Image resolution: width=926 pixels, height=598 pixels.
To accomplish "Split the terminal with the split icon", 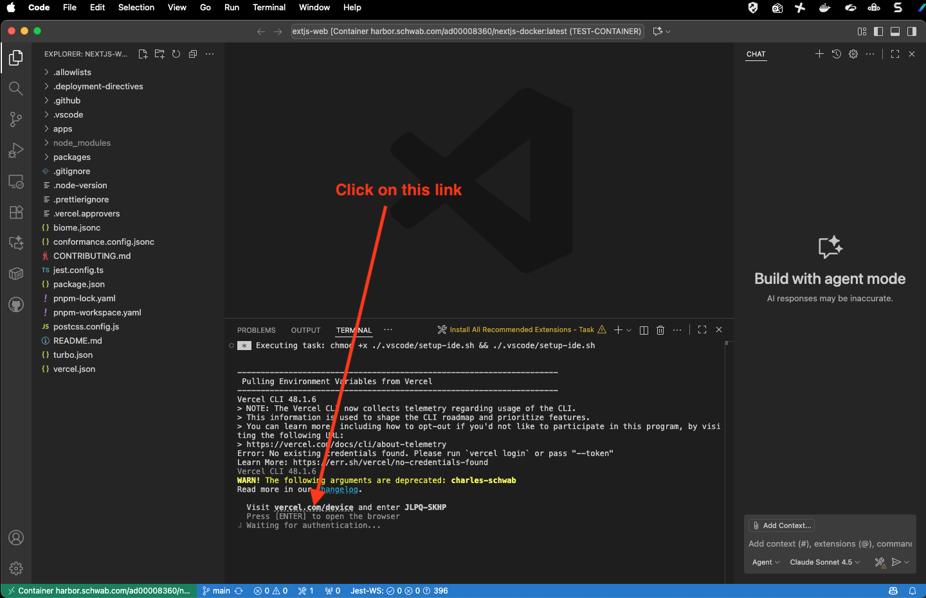I will (x=644, y=330).
